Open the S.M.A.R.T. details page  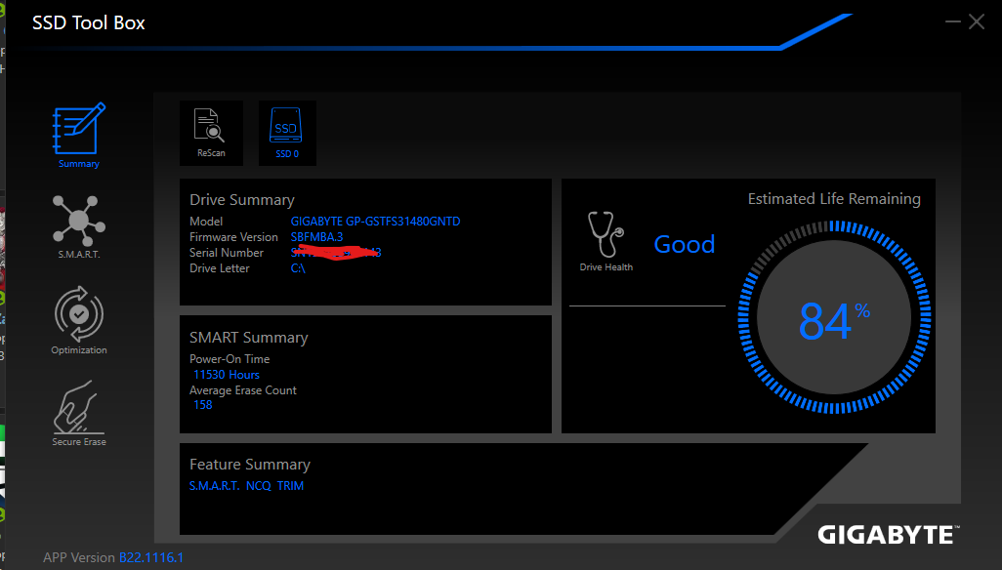tap(78, 226)
